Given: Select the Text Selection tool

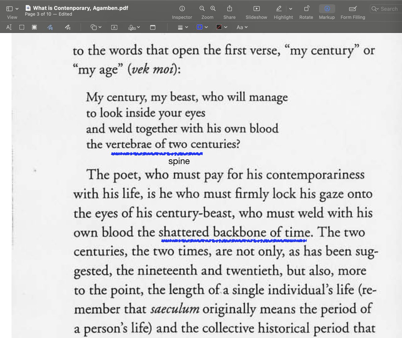Looking at the screenshot, I should 9,27.
